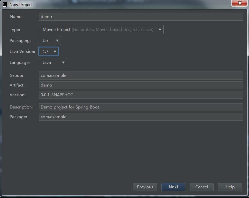Focus the Artifact text field
Screen dimensions: 249x198
click(x=141, y=85)
